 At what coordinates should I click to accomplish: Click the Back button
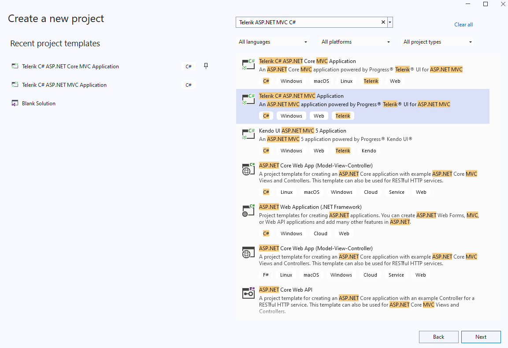tap(439, 337)
